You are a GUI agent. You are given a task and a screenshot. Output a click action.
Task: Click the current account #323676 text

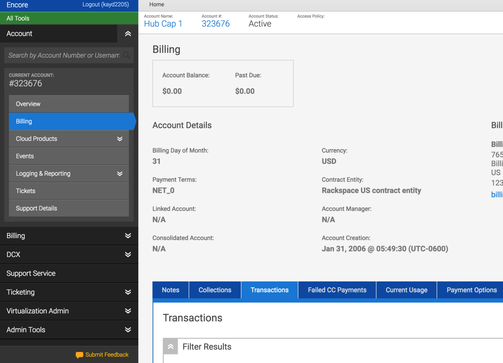(x=25, y=83)
